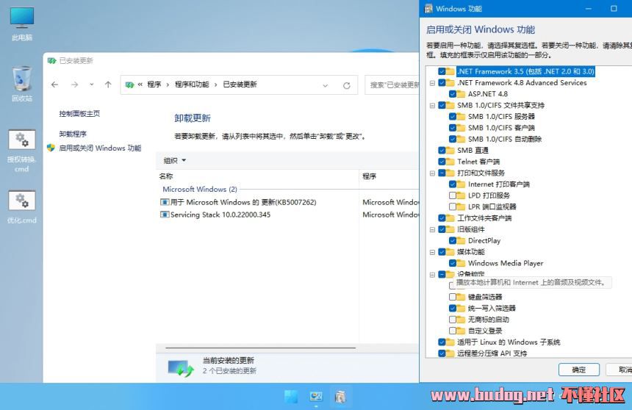Uncheck DirectPlay checkbox
The image size is (632, 410).
(453, 241)
